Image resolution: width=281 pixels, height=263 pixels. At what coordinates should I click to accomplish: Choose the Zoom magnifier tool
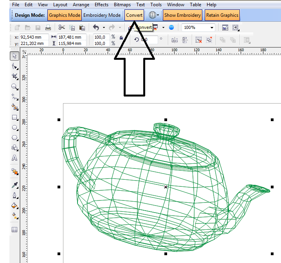click(14, 86)
